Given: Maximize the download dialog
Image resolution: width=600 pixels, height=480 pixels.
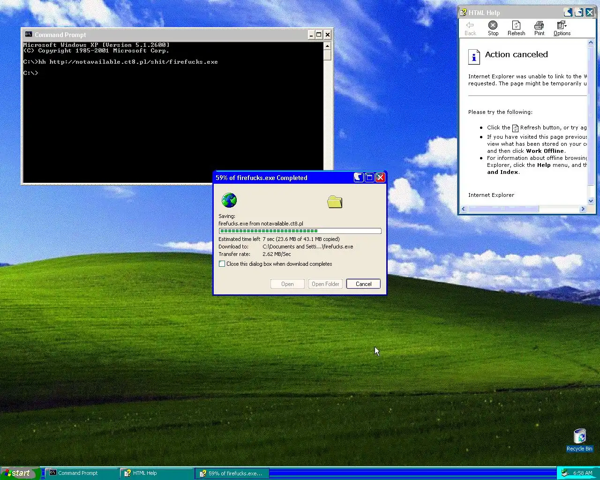Looking at the screenshot, I should [x=369, y=177].
